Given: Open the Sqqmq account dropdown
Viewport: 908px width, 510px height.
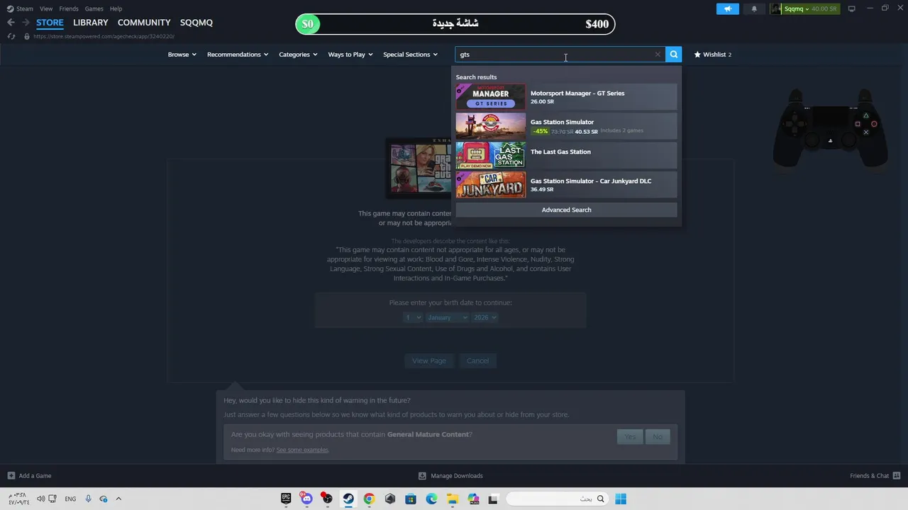Looking at the screenshot, I should (x=797, y=8).
